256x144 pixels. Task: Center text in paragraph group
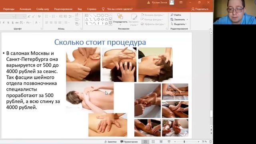tap(51, 22)
